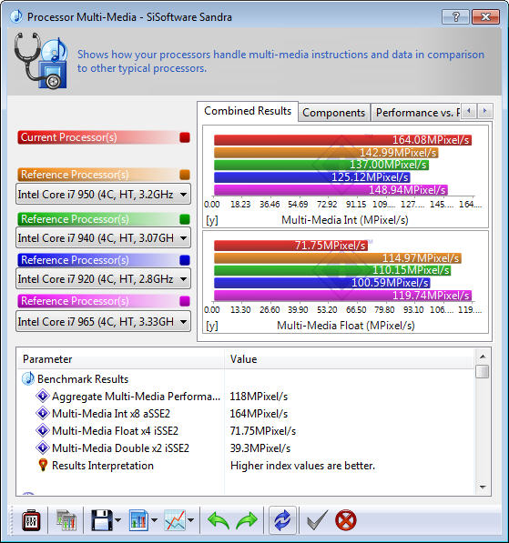Viewport: 509px width, 543px height.
Task: Click the blue 125.12MPixel/s Int chart bar
Action: [312, 177]
